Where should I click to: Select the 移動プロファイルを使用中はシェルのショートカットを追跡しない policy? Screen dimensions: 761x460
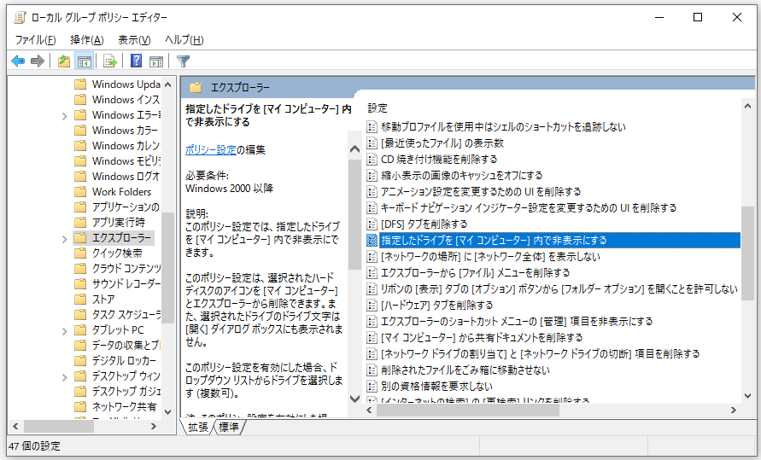(x=503, y=127)
